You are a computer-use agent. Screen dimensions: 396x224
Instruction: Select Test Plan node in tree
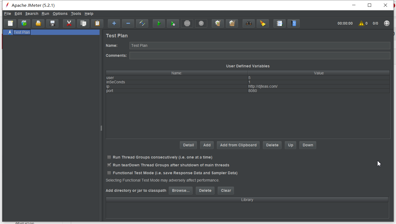click(x=22, y=32)
